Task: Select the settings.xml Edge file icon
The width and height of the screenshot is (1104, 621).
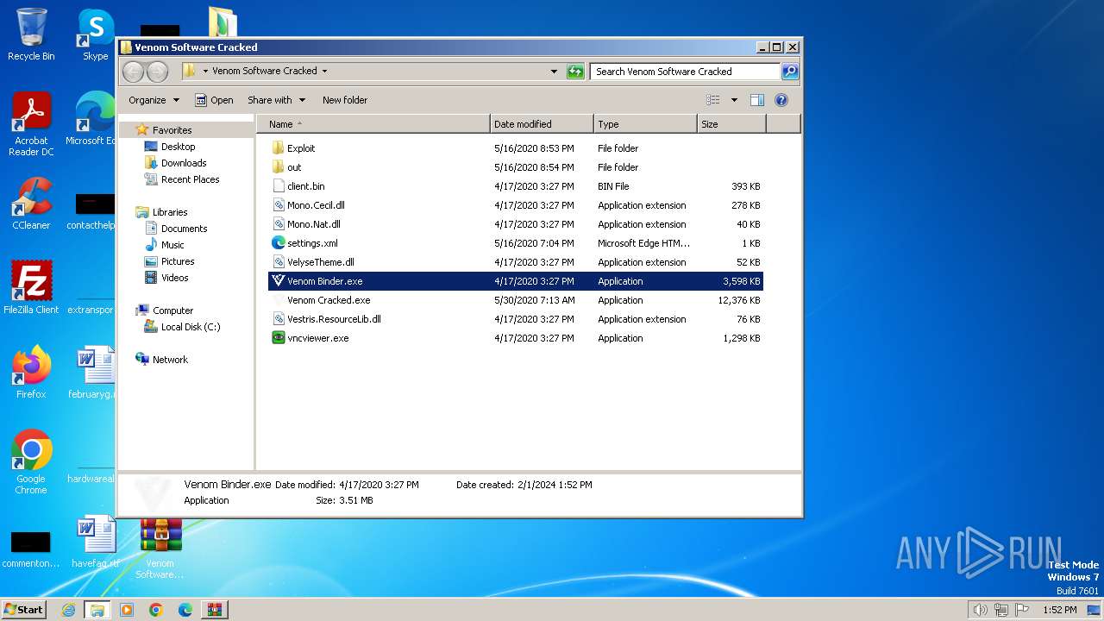Action: click(278, 242)
